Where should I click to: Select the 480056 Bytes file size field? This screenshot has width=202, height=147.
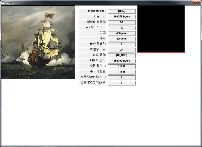pos(121,17)
